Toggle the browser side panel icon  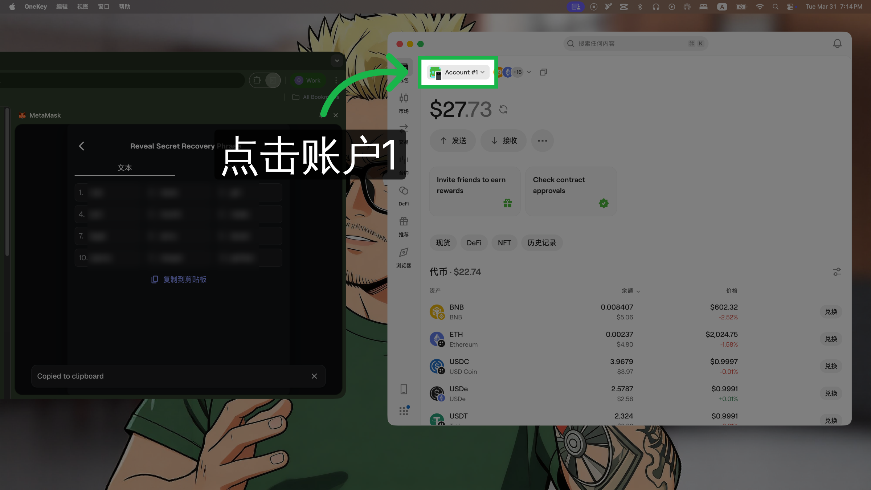pos(273,80)
